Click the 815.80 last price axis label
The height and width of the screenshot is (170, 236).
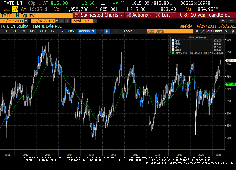(x=230, y=60)
